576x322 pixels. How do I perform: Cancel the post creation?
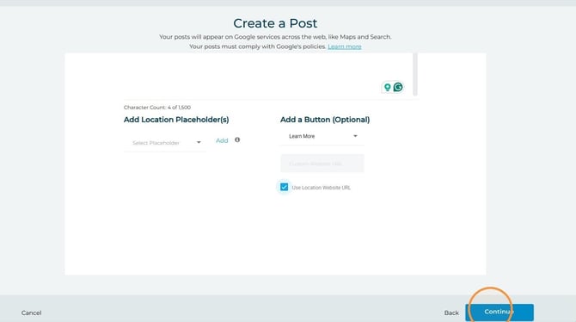pyautogui.click(x=31, y=313)
